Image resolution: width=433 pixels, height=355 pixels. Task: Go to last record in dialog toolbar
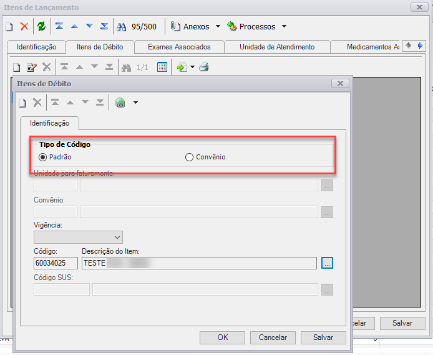pyautogui.click(x=100, y=102)
